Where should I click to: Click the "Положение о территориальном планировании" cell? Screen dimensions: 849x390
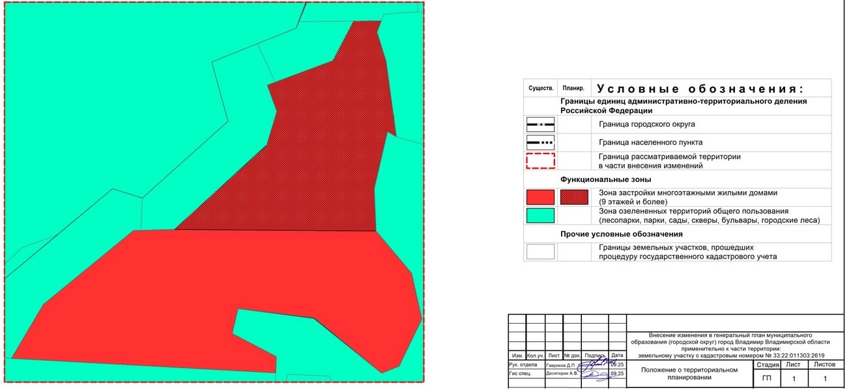coord(689,374)
